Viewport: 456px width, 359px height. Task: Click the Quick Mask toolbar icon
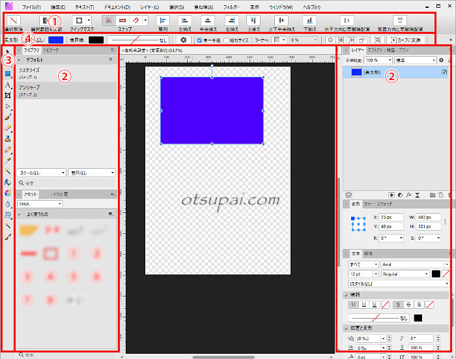[x=81, y=21]
